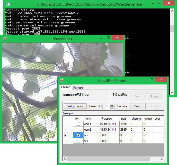Close the ShowVideo window
Viewport: 177px width, 165px height.
(117, 38)
